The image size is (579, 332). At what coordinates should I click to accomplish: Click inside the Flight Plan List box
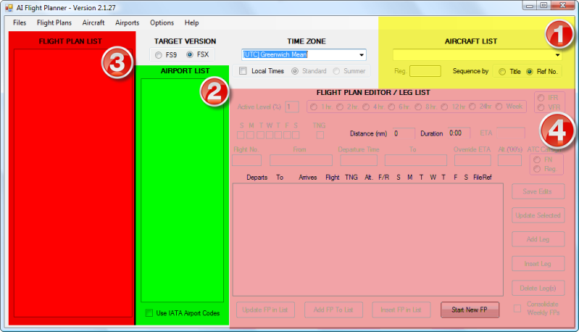[x=73, y=183]
